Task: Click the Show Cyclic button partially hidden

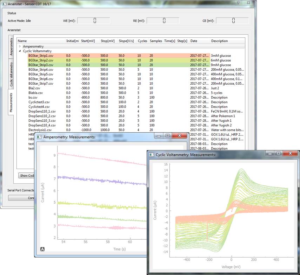Action: point(26,176)
